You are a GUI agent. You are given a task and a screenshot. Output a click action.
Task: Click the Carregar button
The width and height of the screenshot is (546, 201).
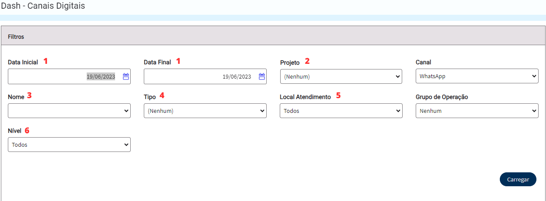(x=518, y=179)
